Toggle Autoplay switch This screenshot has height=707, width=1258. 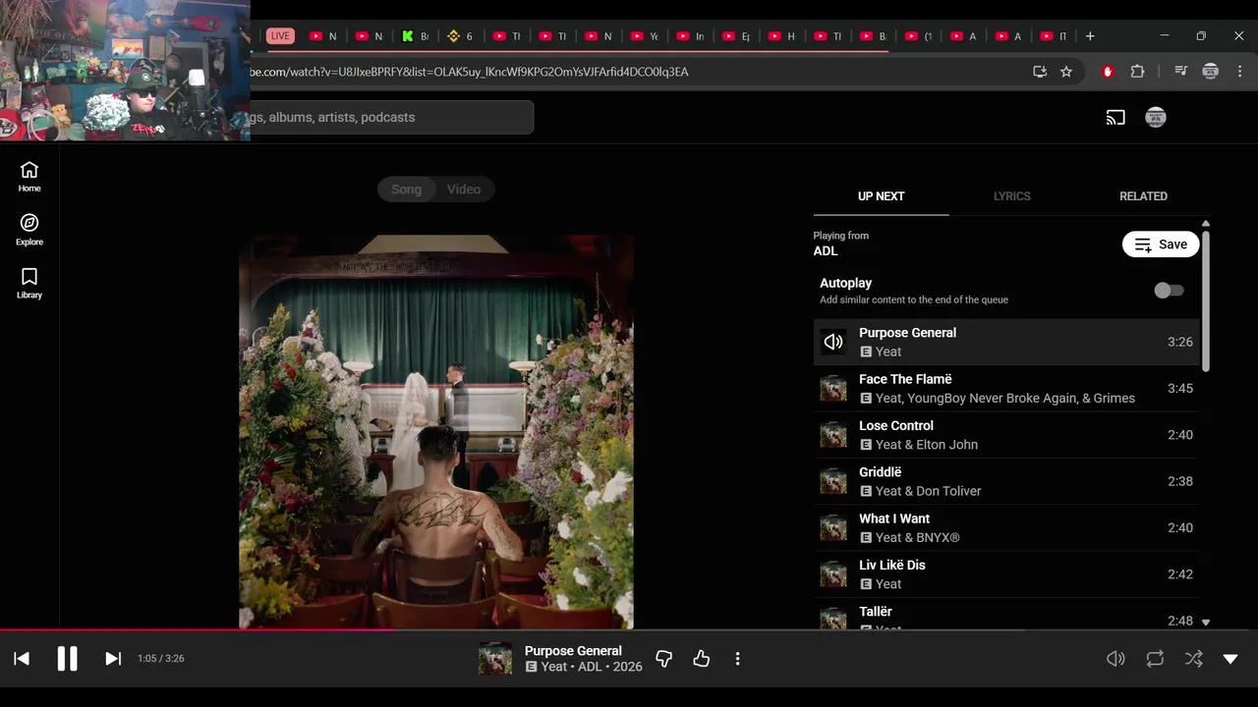click(x=1169, y=291)
